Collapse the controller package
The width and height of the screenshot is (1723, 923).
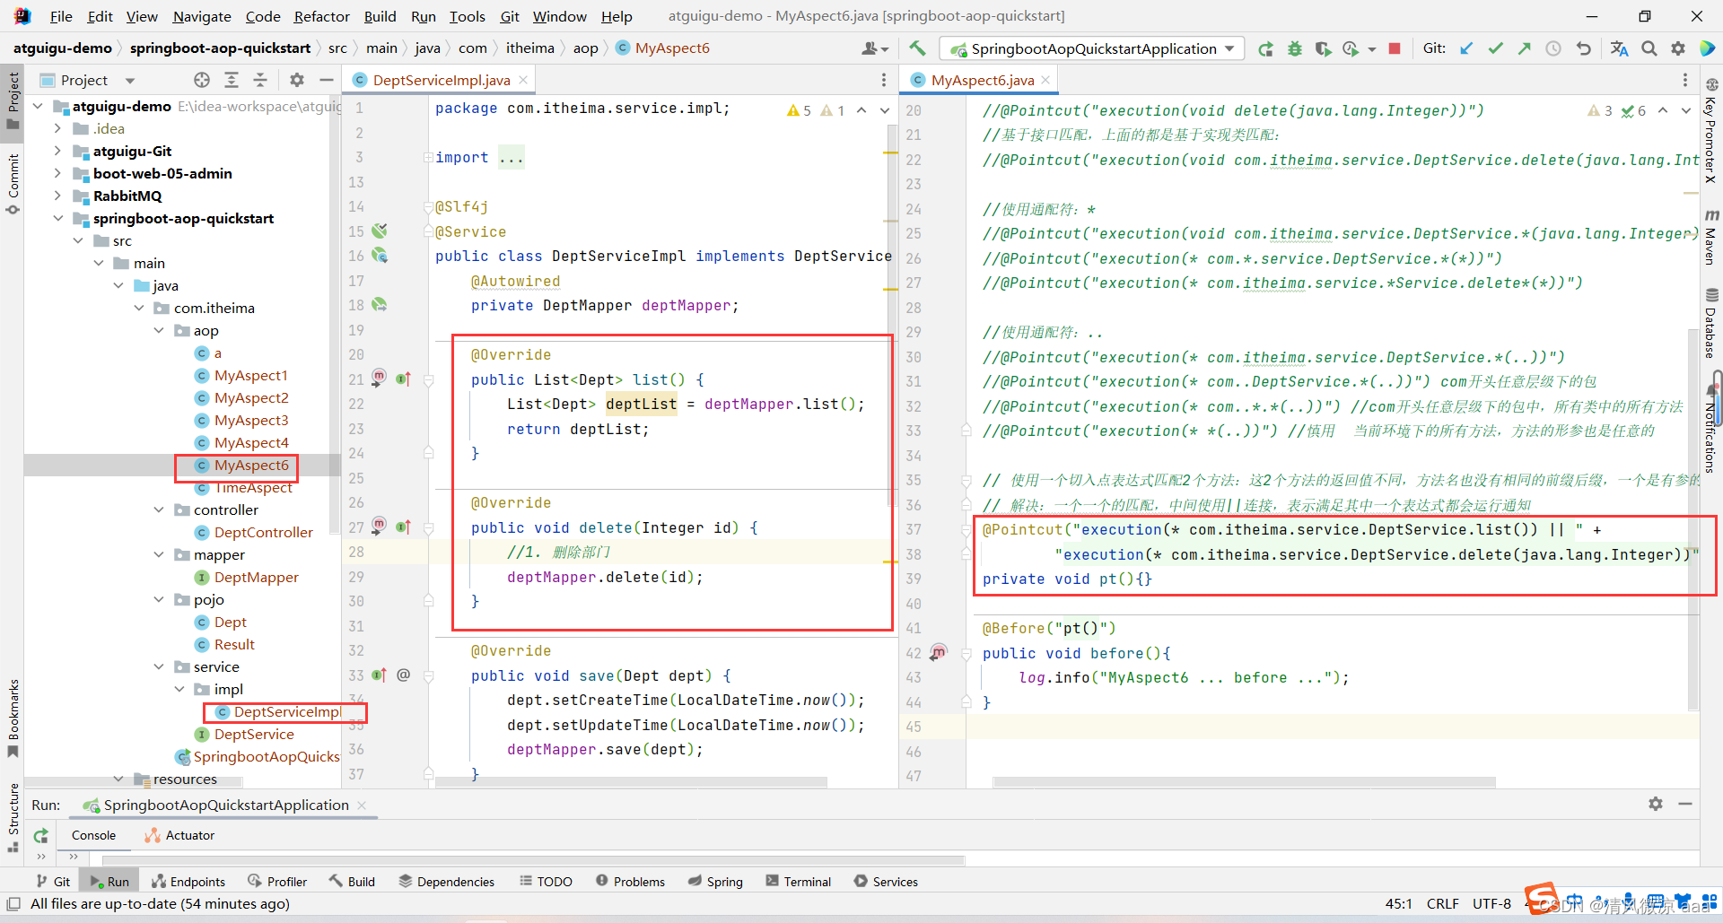(159, 509)
